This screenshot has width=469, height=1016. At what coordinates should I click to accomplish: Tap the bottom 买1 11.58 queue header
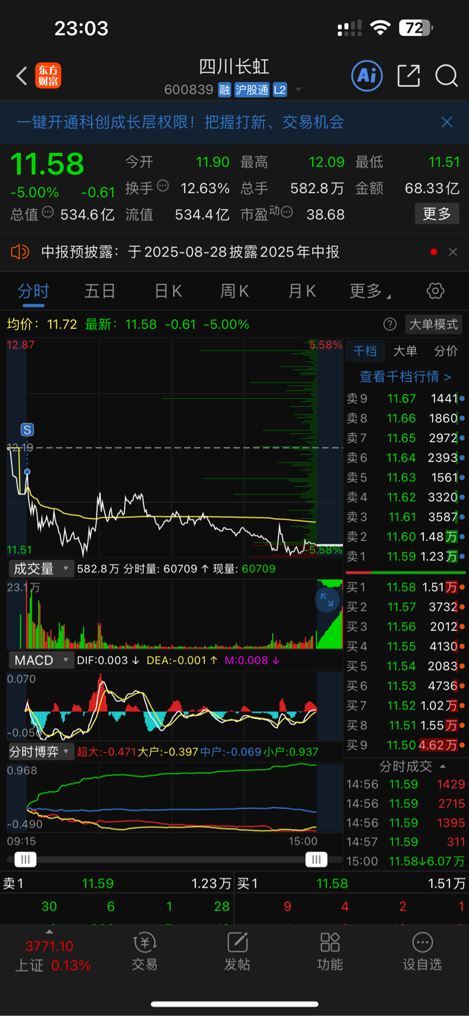352,883
